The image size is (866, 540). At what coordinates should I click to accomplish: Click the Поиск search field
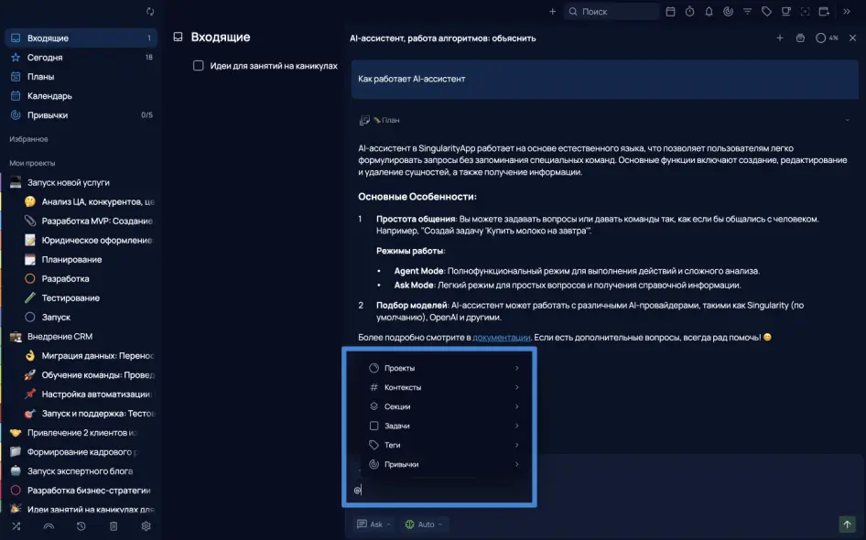point(613,12)
